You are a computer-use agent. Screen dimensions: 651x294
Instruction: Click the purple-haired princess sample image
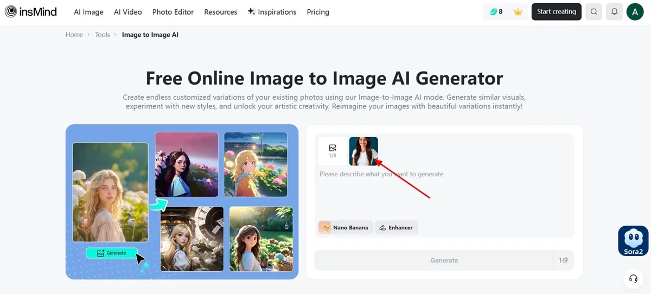coord(187,164)
